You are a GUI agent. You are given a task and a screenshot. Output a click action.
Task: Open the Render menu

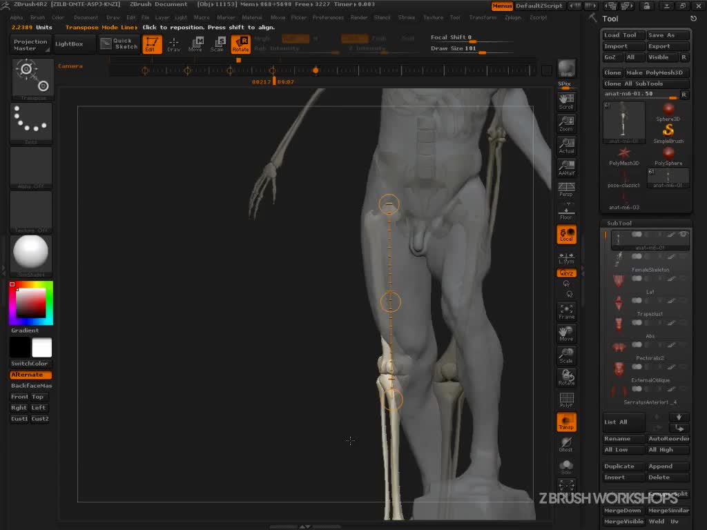click(x=359, y=17)
